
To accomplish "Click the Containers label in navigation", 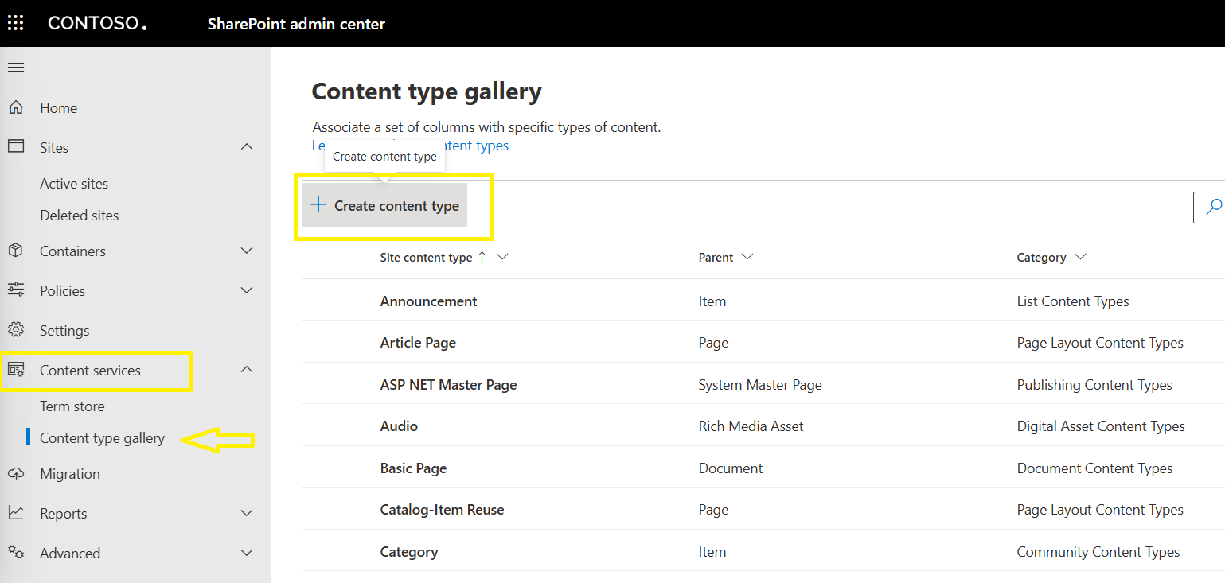I will tap(72, 251).
